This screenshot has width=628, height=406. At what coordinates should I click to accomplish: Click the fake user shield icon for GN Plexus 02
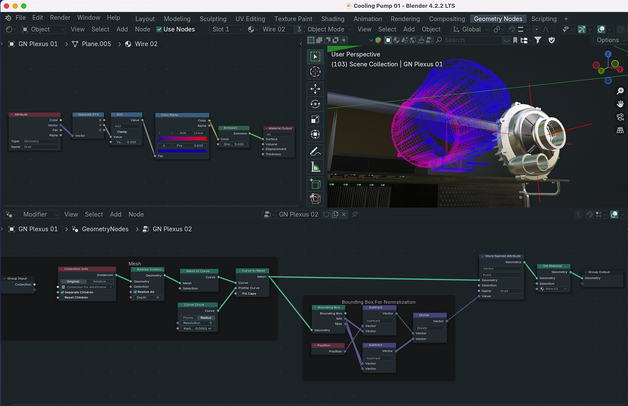tap(326, 214)
